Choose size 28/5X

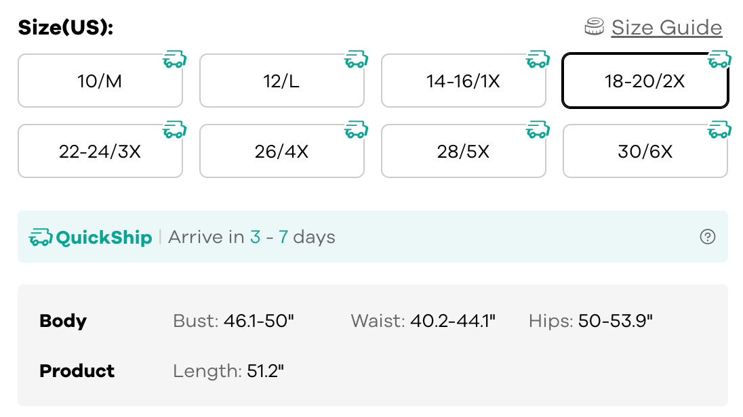point(463,152)
